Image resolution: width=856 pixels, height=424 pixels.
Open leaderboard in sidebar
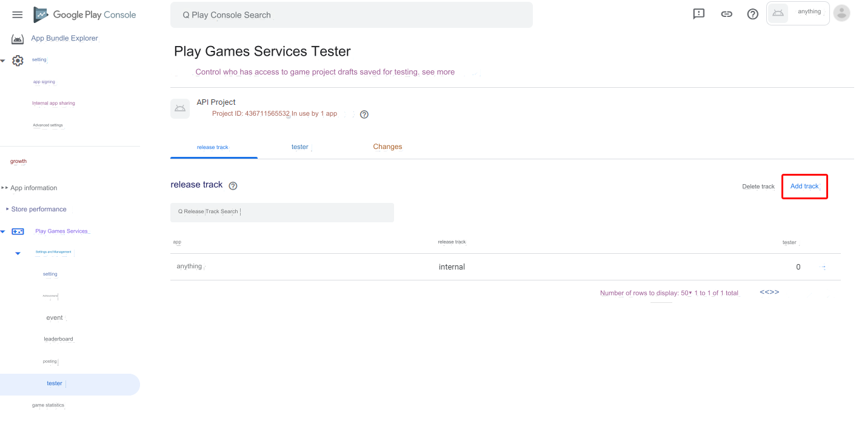point(58,339)
